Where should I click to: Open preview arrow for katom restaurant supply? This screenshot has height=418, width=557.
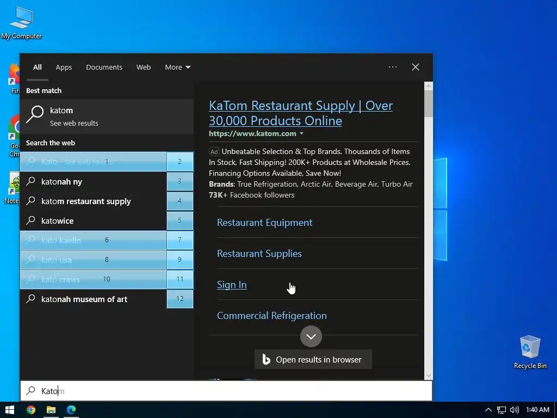(180, 201)
